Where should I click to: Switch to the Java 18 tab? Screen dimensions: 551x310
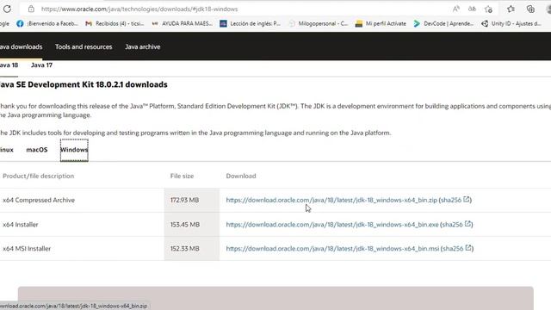[x=9, y=65]
